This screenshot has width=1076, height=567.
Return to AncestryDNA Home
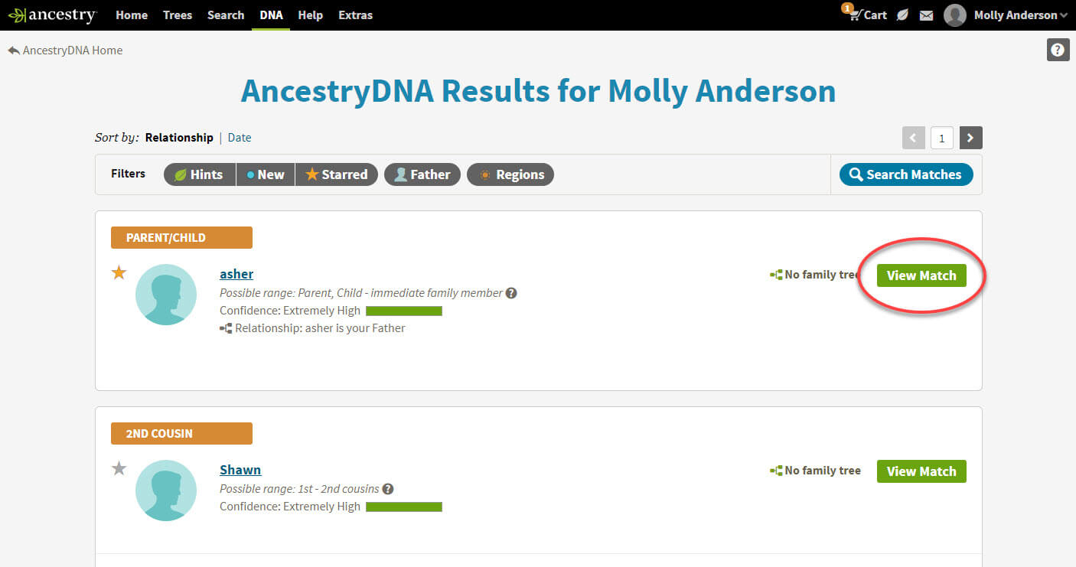66,51
